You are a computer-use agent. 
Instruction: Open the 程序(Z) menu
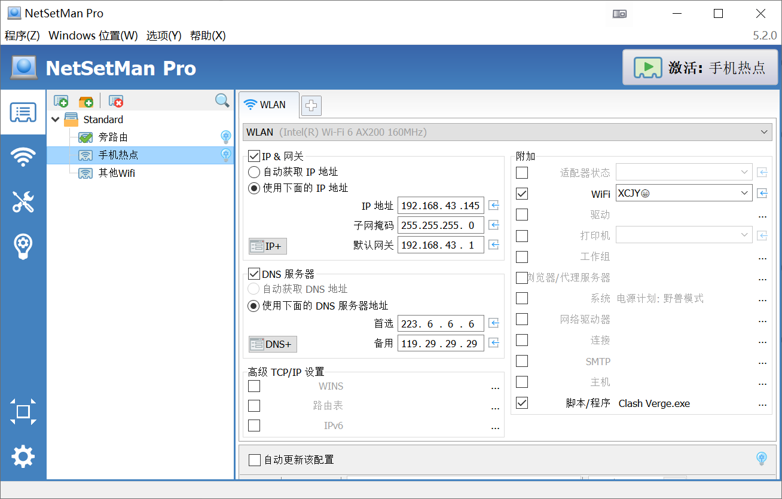click(22, 35)
